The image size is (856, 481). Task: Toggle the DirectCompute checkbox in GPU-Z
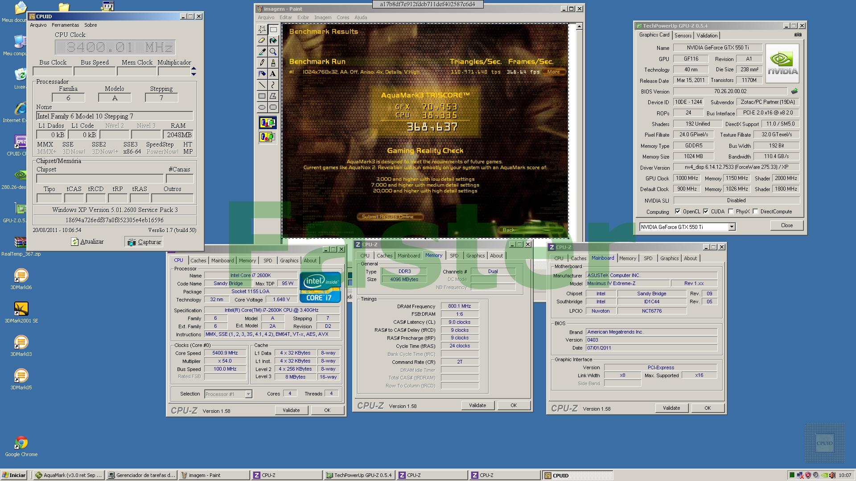[x=755, y=212]
